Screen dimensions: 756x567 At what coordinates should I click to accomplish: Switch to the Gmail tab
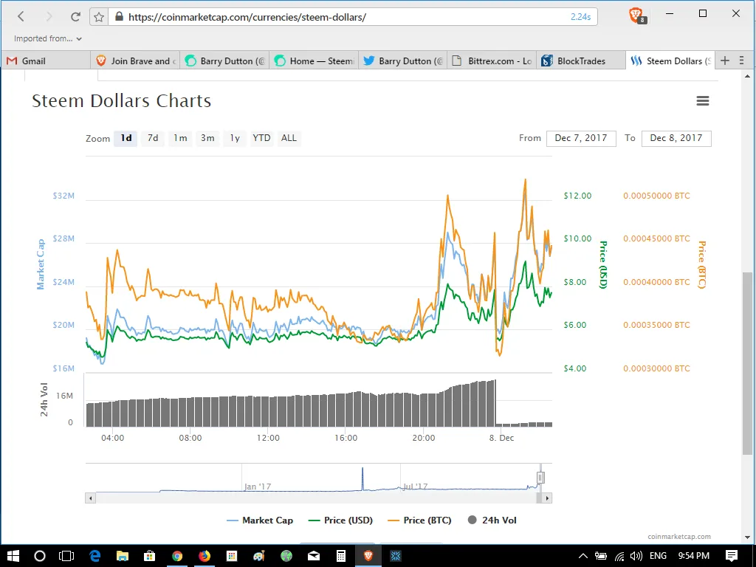(46, 61)
